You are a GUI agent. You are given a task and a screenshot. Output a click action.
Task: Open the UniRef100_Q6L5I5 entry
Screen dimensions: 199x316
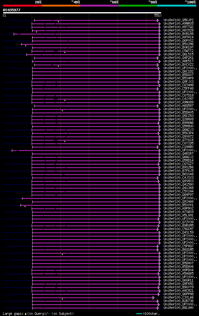tap(178, 54)
